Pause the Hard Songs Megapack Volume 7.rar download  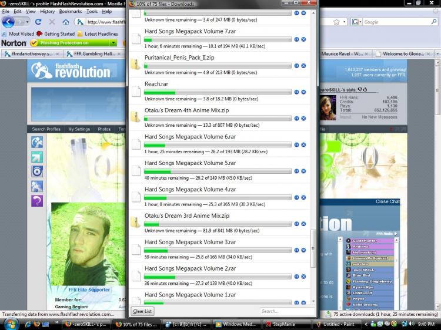pyautogui.click(x=296, y=39)
